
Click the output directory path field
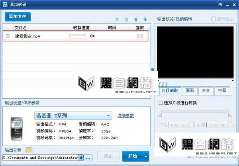pos(41,158)
